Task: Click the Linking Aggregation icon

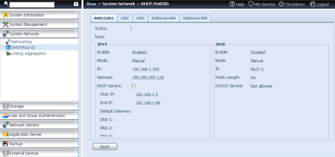Action: click(8, 53)
